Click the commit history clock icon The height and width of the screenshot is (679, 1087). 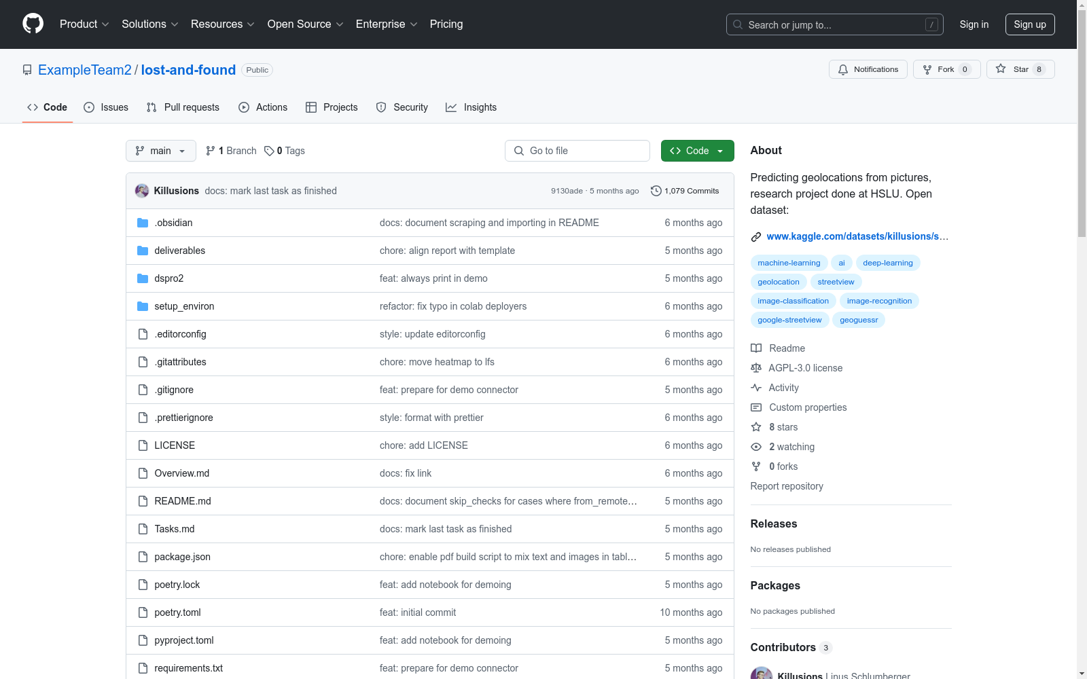(656, 191)
